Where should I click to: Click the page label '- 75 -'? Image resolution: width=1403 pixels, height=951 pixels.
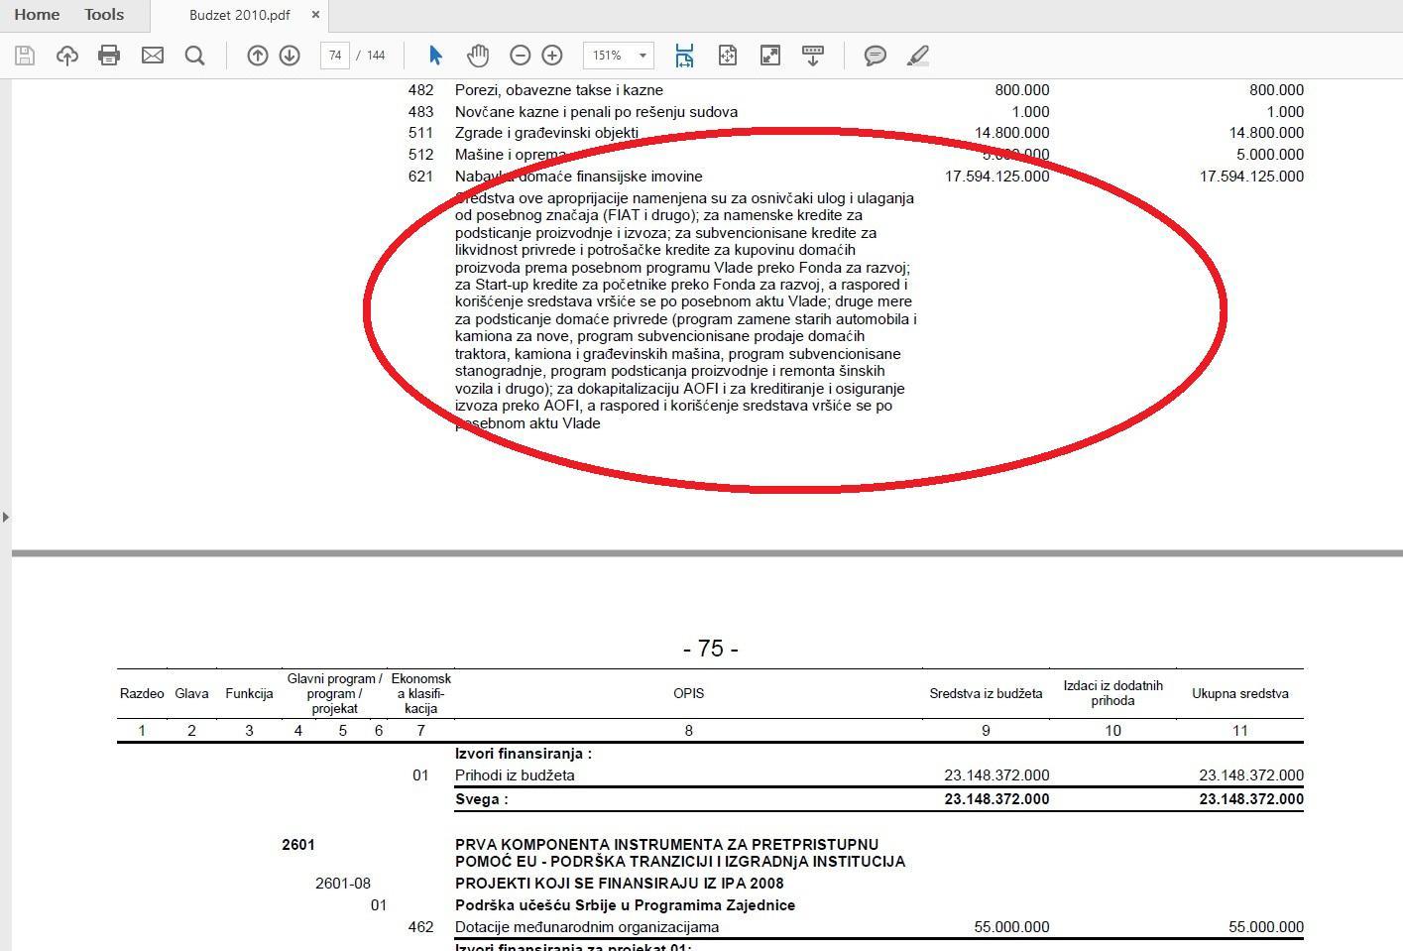click(711, 649)
